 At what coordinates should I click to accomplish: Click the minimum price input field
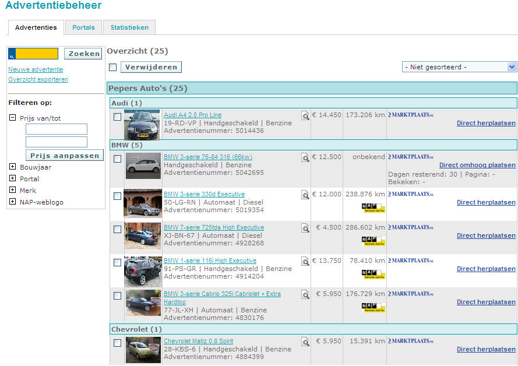point(56,129)
